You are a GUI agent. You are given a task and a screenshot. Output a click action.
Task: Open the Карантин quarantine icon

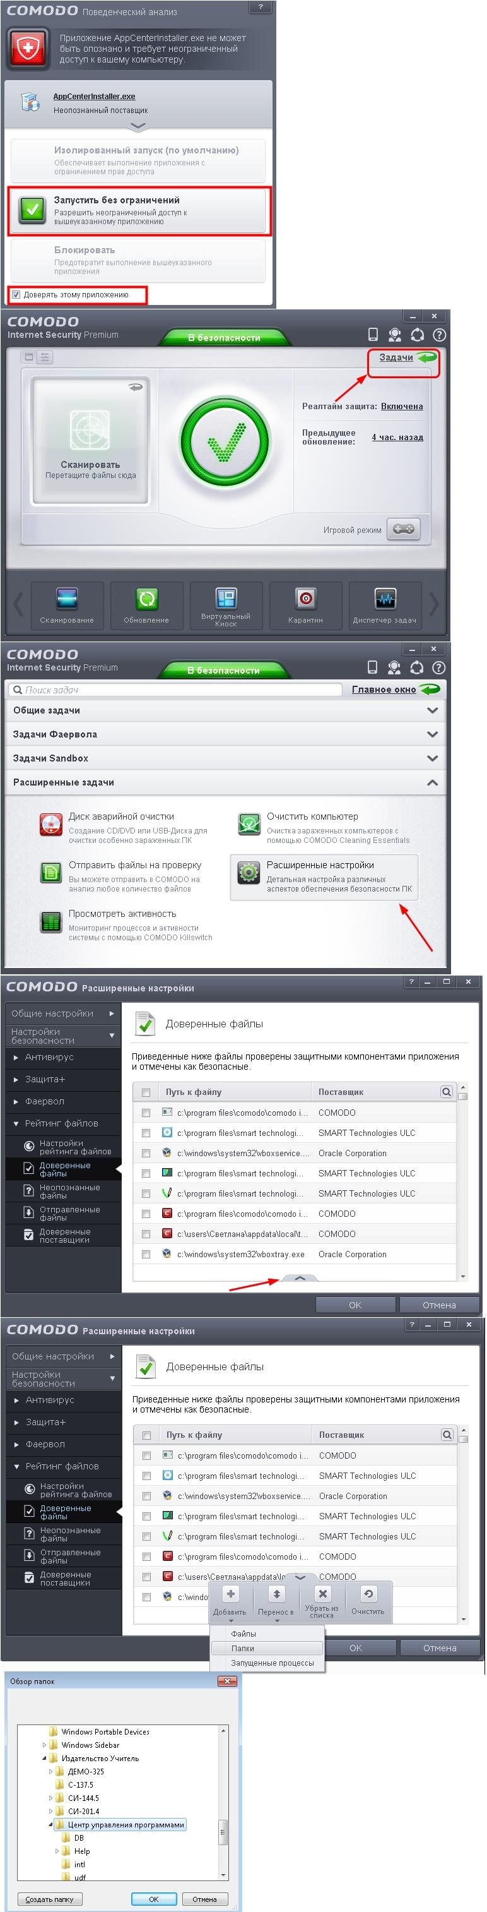305,598
